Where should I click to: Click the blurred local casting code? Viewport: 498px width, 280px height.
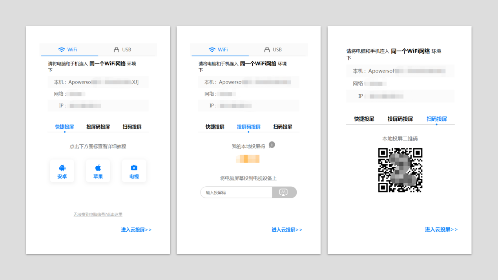(248, 159)
